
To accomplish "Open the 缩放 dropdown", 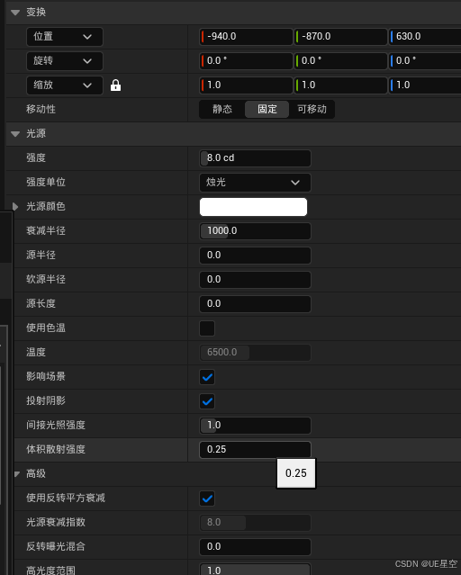I will click(65, 85).
